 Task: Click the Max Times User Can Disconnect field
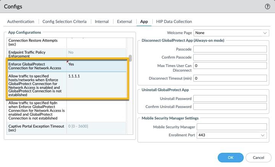[230, 66]
